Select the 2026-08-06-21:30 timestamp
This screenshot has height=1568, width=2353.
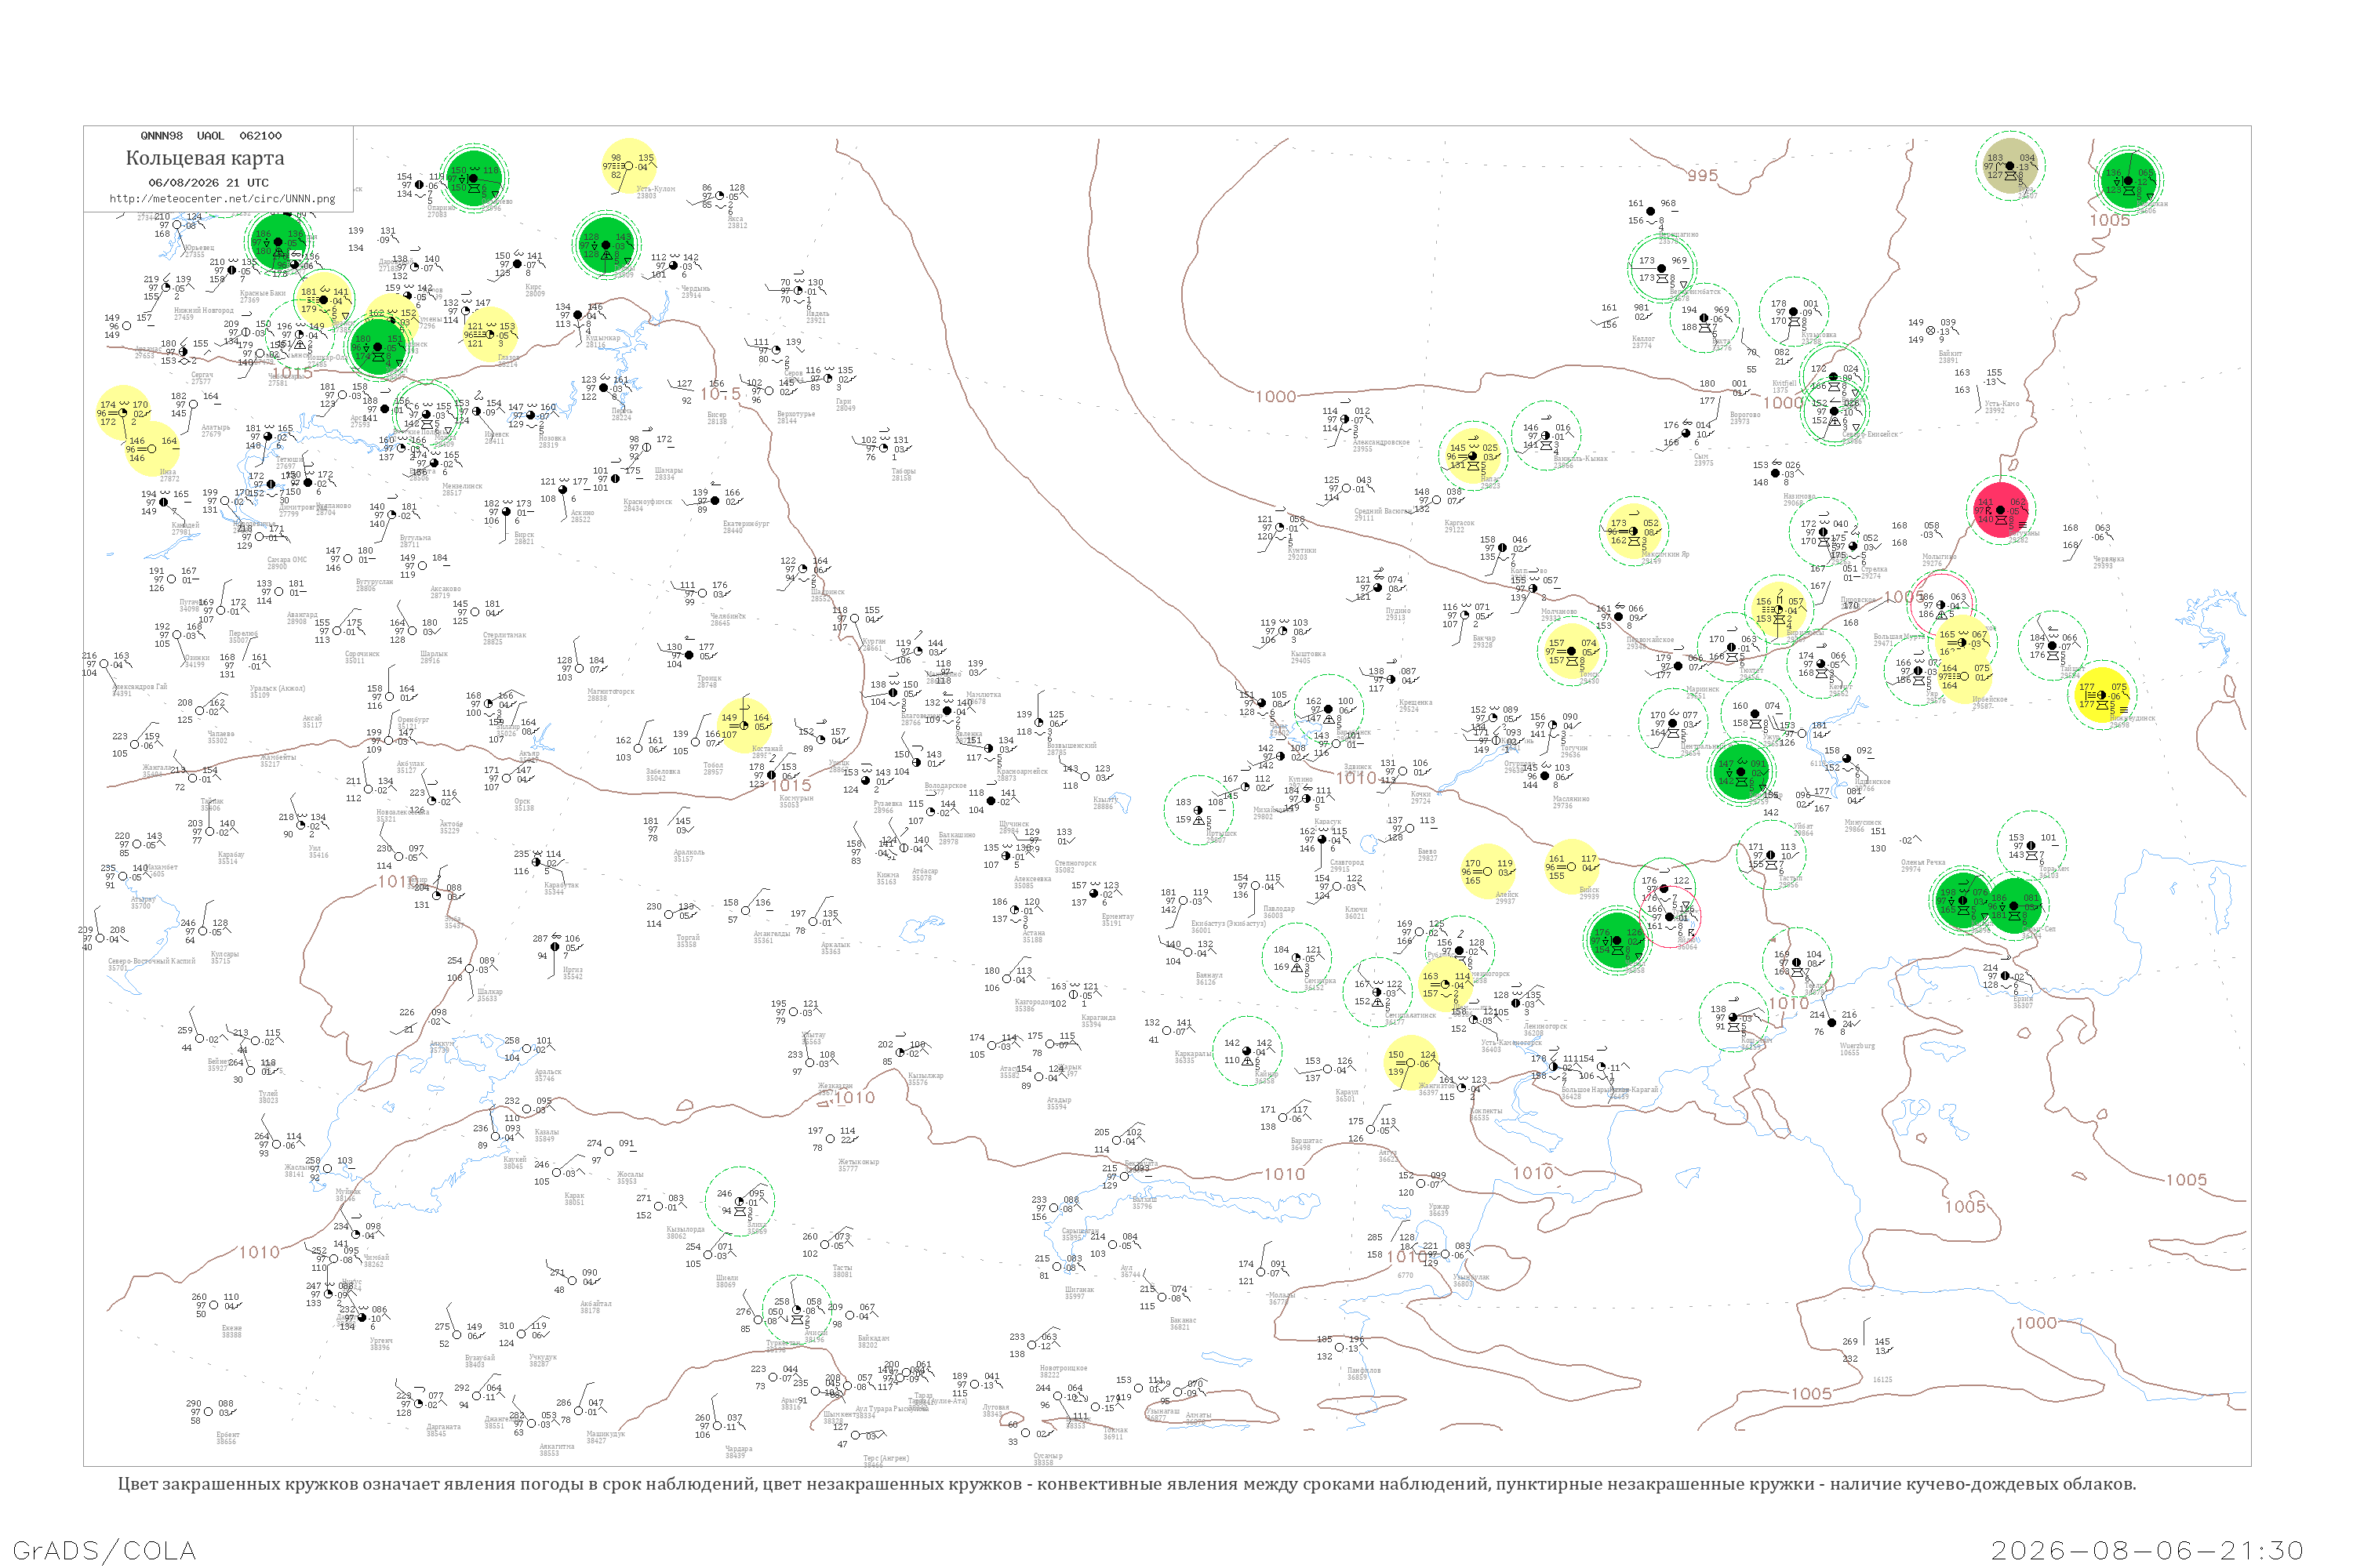(2147, 1551)
